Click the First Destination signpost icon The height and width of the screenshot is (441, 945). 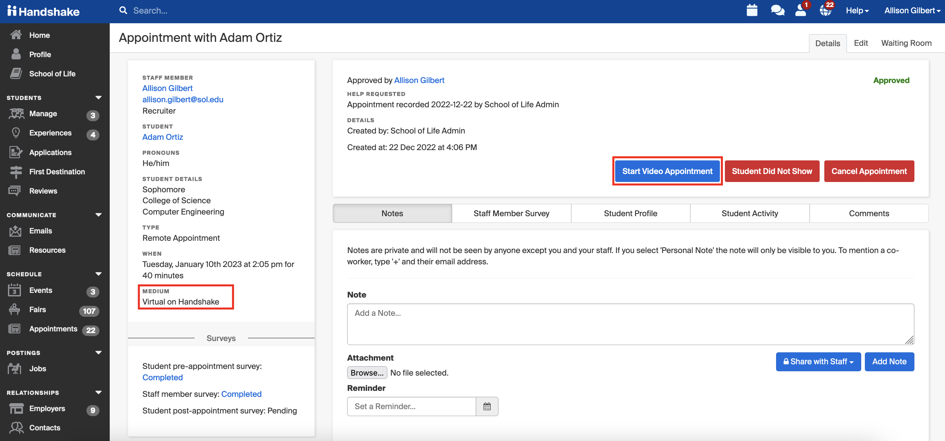tap(16, 171)
